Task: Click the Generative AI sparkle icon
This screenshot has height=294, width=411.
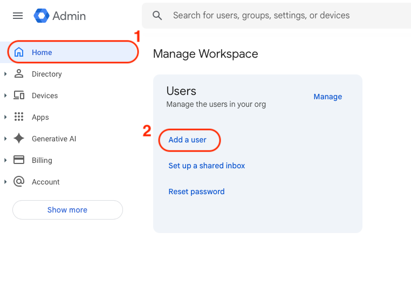Action: 19,139
